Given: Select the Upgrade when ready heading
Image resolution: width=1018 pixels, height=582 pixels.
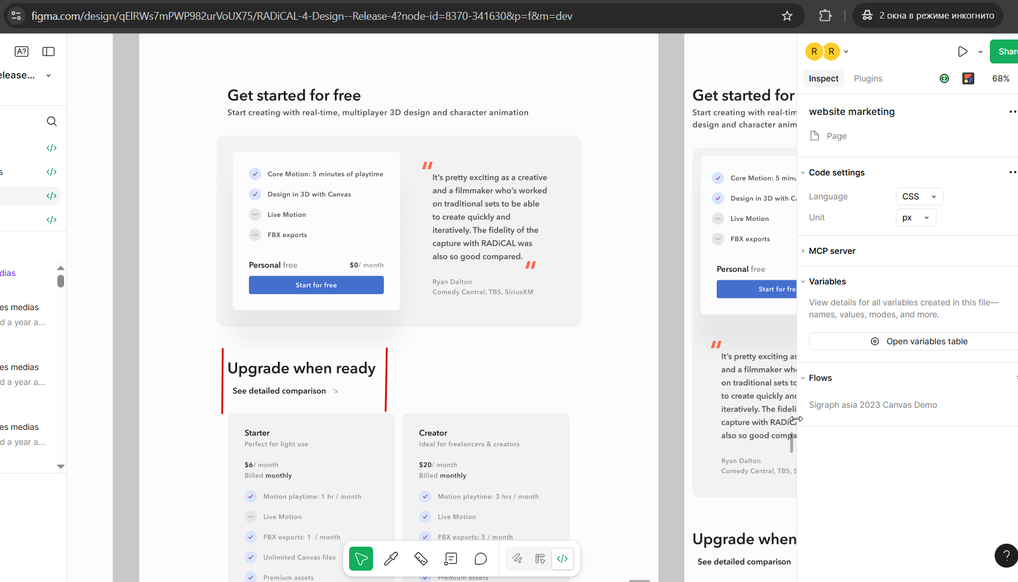Looking at the screenshot, I should pos(301,368).
